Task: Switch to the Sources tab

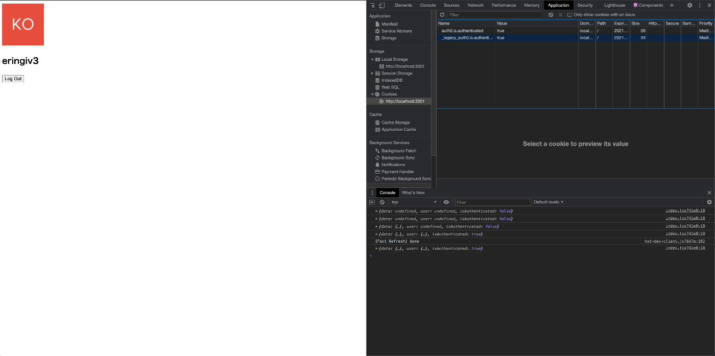Action: point(451,5)
